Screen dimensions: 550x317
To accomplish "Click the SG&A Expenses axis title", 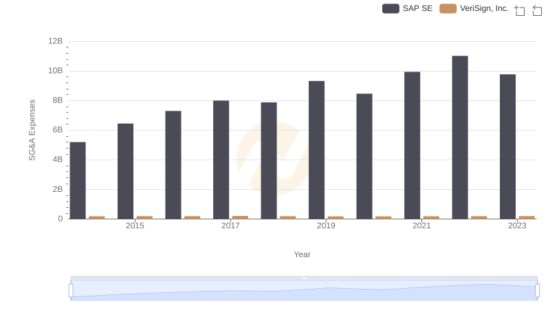I will 32,130.
